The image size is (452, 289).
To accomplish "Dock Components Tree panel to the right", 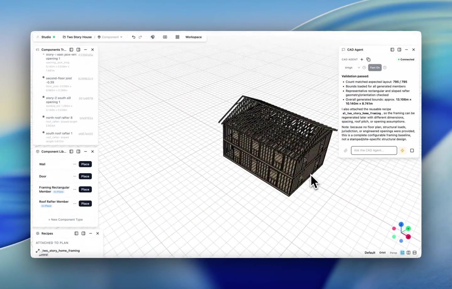I will 78,50.
